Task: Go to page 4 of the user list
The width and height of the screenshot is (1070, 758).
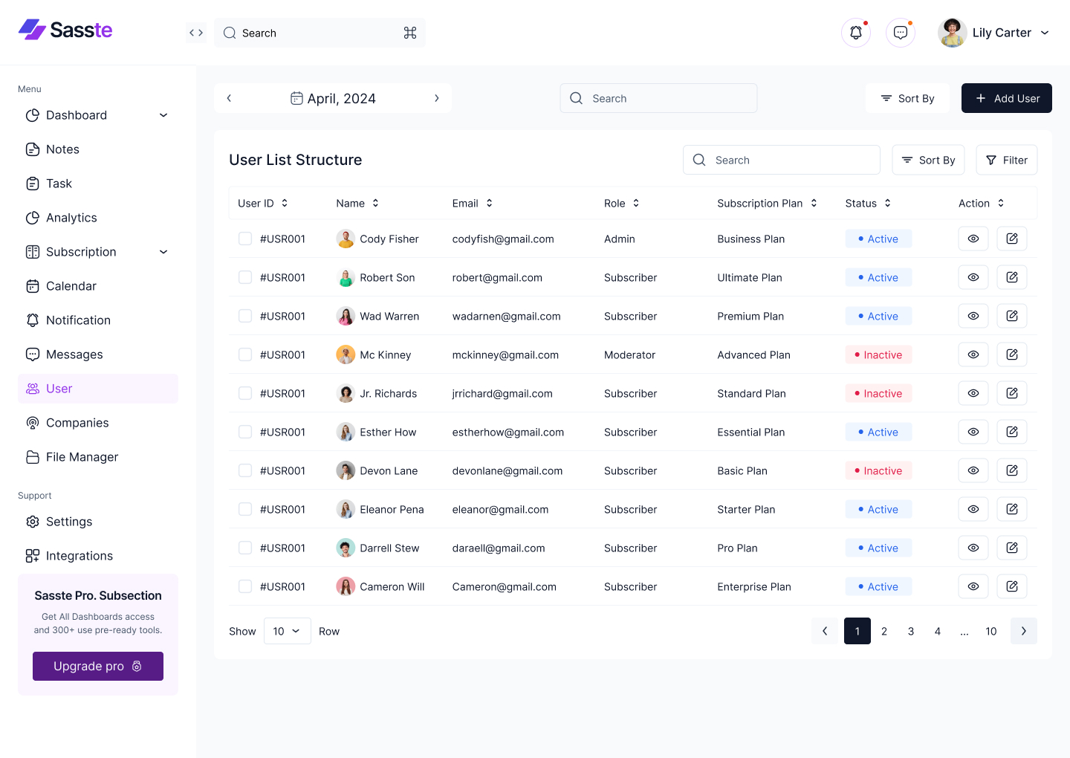Action: tap(937, 631)
